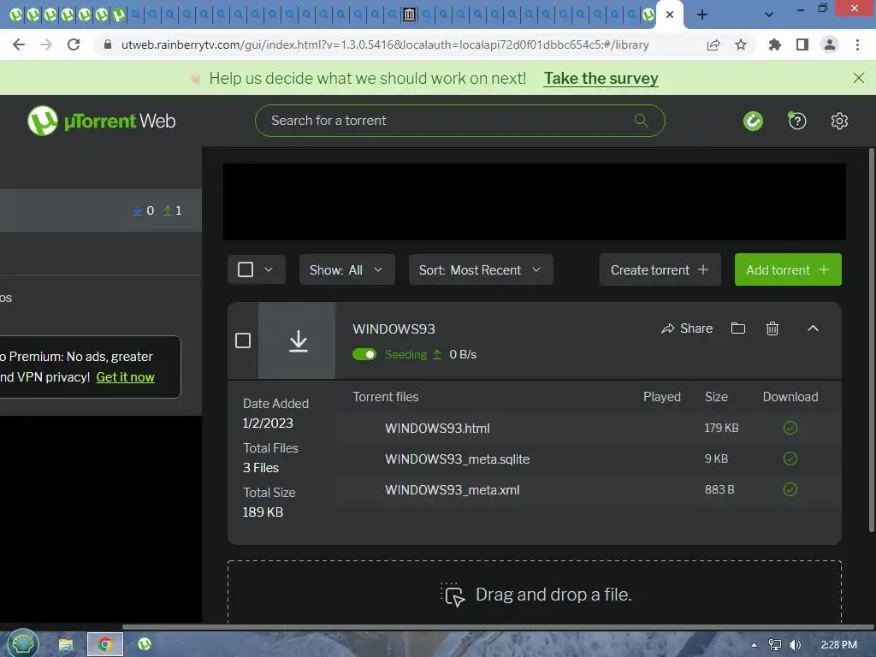Click the µTorrent Web logo

(101, 121)
